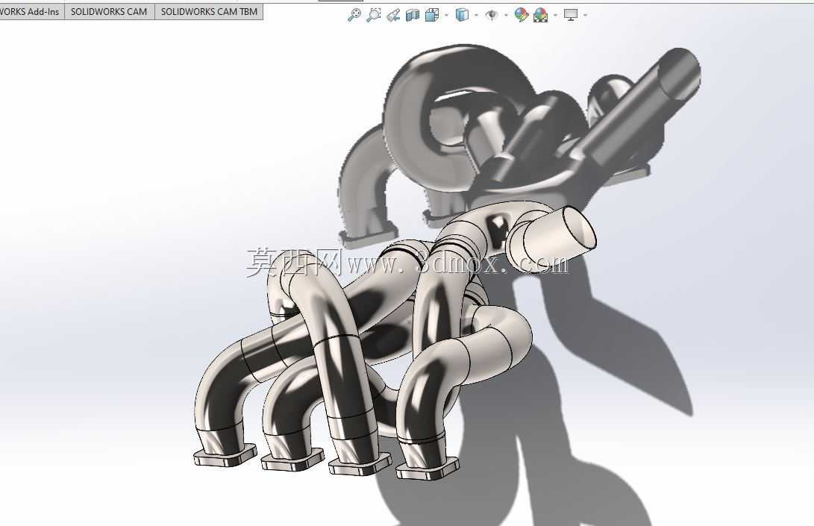Expand the Hide/Show Items dropdown arrow
This screenshot has height=526, width=814.
[x=506, y=15]
